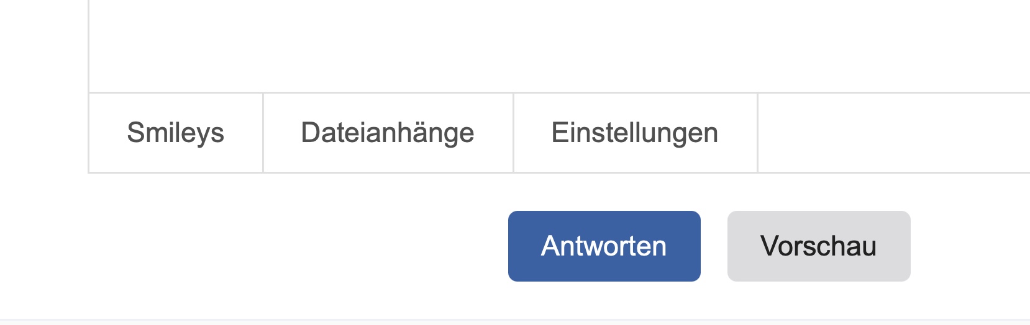Open the Smileys tab
Image resolution: width=1030 pixels, height=325 pixels.
pyautogui.click(x=176, y=133)
